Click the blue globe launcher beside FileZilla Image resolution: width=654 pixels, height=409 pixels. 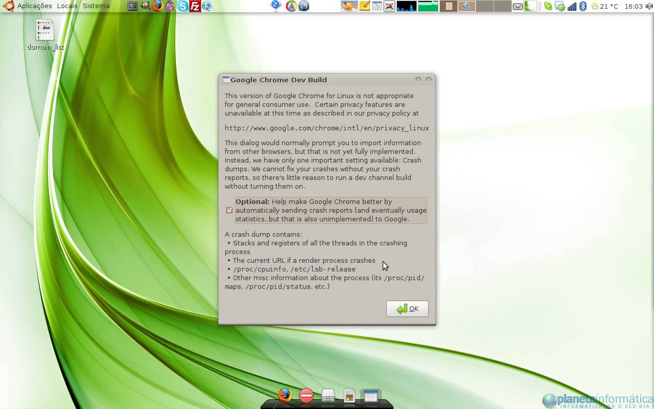(x=207, y=6)
